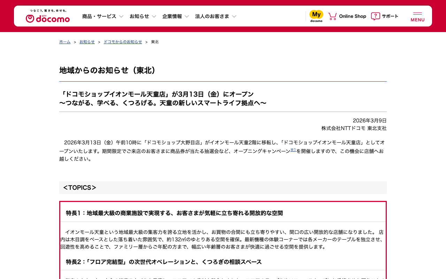
Task: Open My docomo icon
Action: (316, 16)
